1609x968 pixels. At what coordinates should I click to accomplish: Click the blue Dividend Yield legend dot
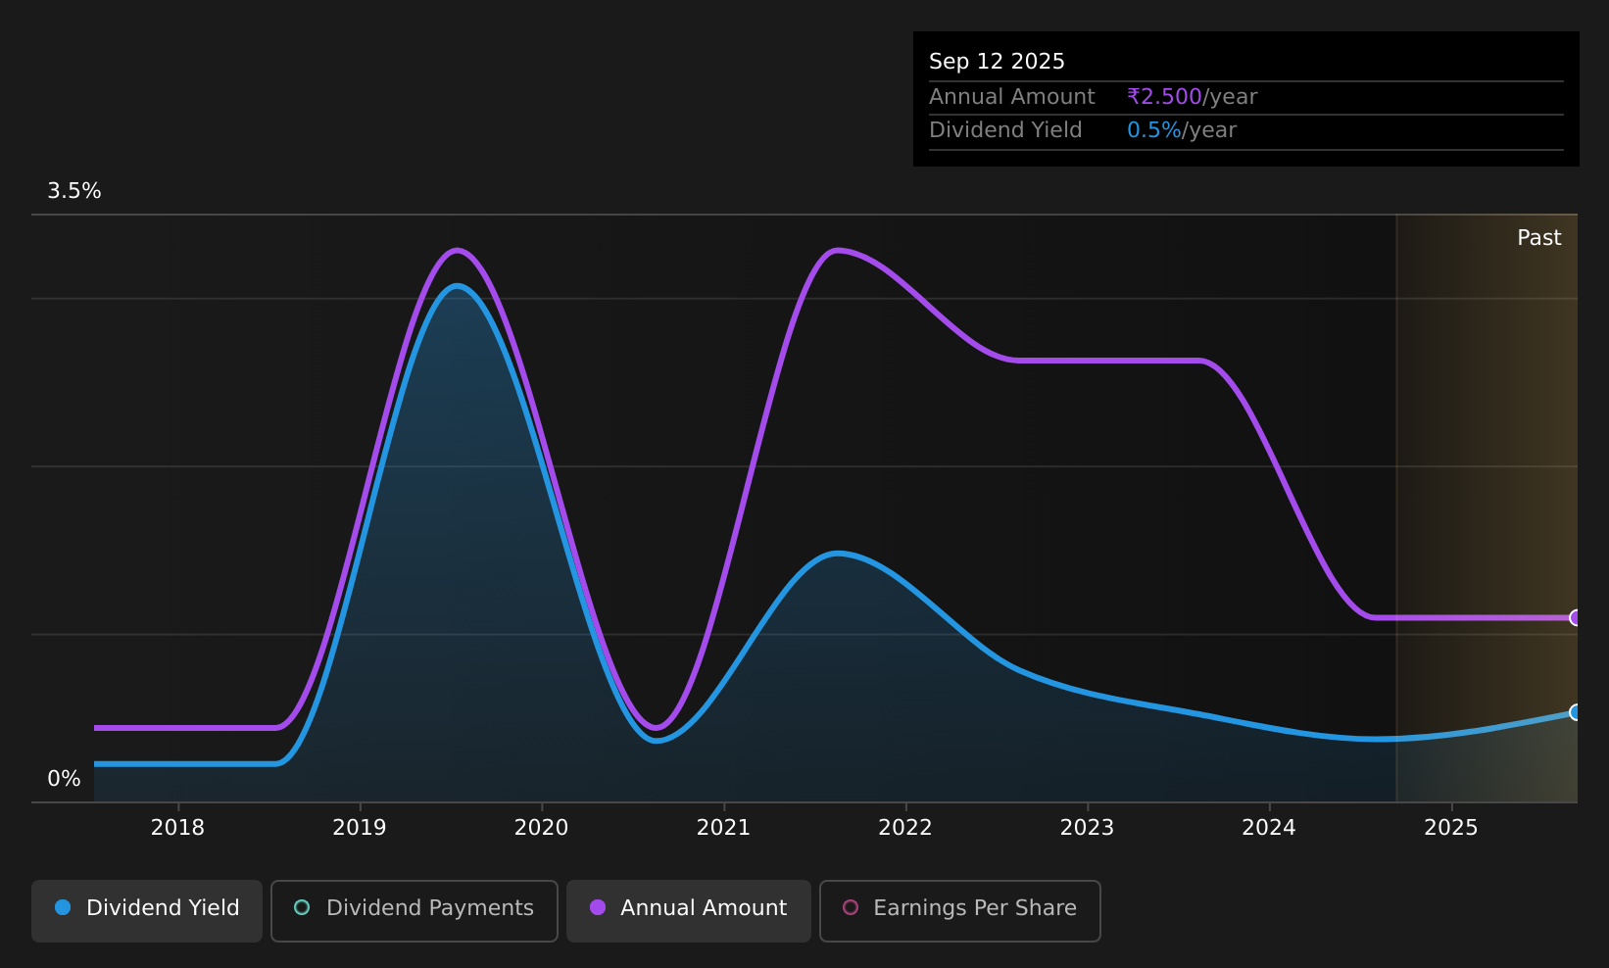pyautogui.click(x=63, y=907)
